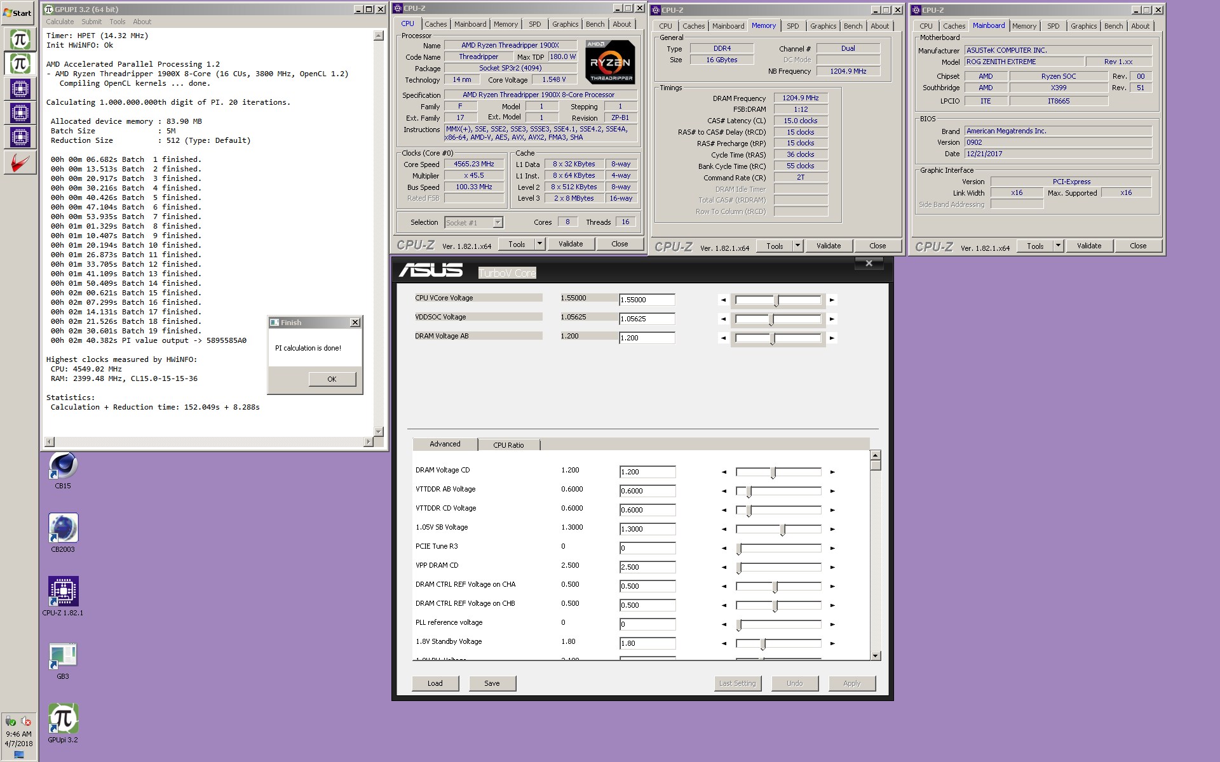Open Graphics tab in Mainboard CPU-Z window
This screenshot has height=762, width=1220.
[1083, 26]
